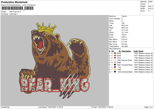The height and width of the screenshot is (109, 154).
Task: Select the Width value '5.42 in'
Action: pyautogui.click(x=150, y=9)
